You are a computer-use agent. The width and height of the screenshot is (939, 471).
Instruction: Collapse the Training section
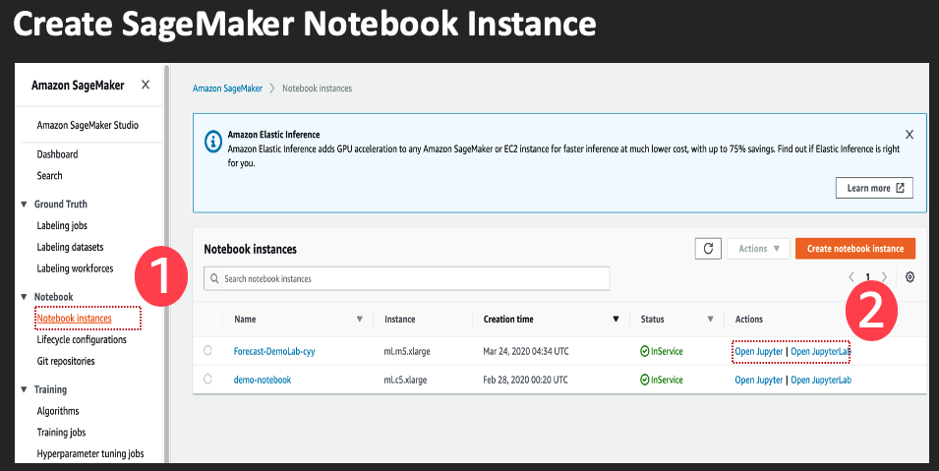click(x=24, y=389)
